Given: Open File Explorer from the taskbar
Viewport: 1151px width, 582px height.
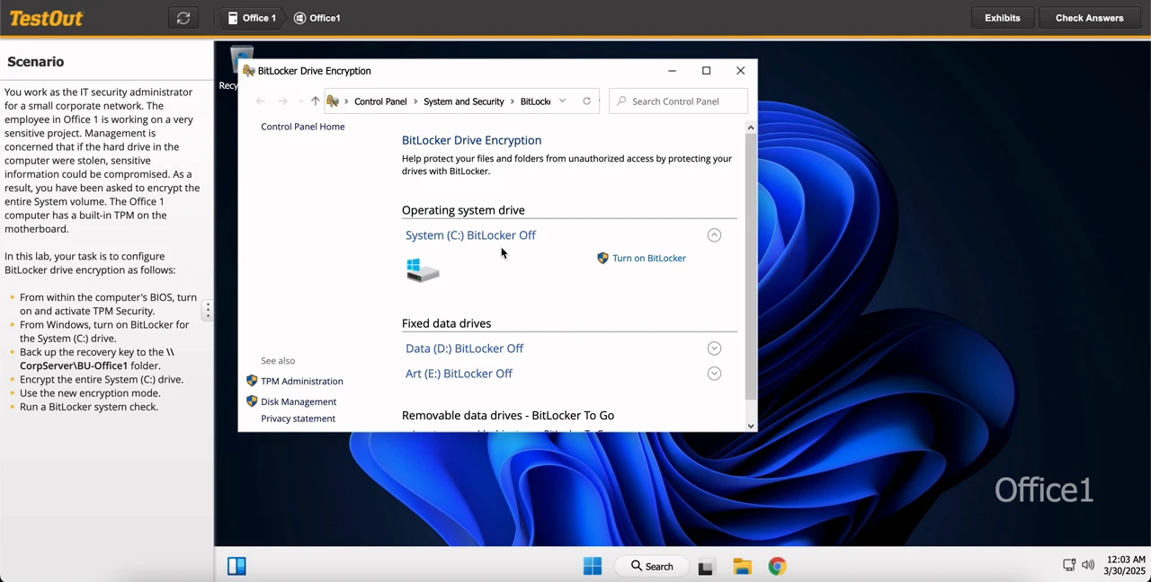Looking at the screenshot, I should [x=742, y=566].
